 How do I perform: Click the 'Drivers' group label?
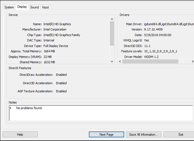124,15
